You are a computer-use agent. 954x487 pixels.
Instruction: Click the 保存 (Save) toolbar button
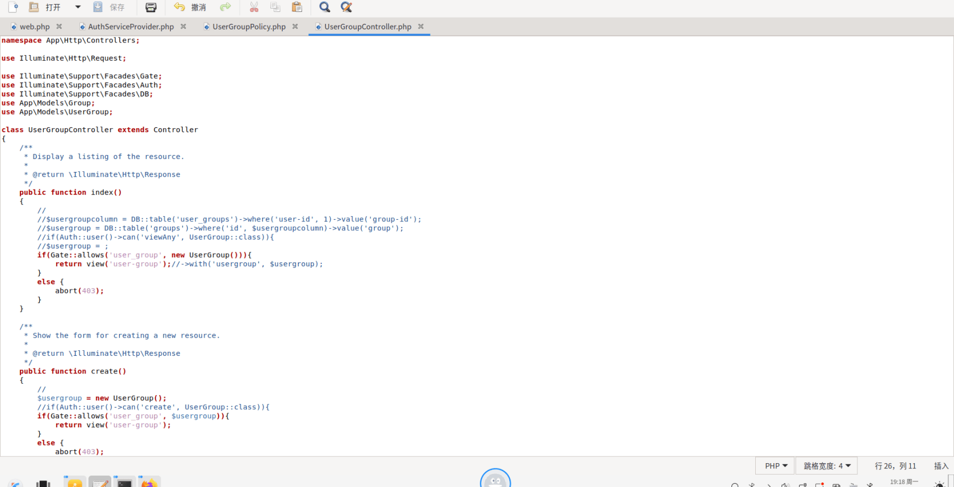click(109, 7)
